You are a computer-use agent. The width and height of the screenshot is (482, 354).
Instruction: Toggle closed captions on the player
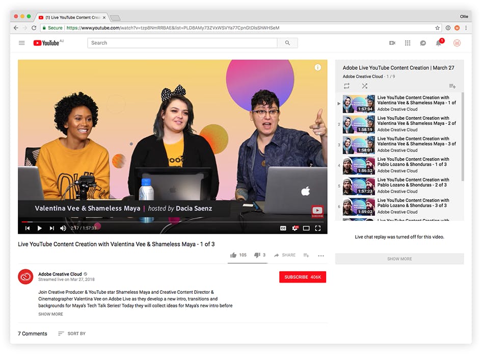(283, 228)
